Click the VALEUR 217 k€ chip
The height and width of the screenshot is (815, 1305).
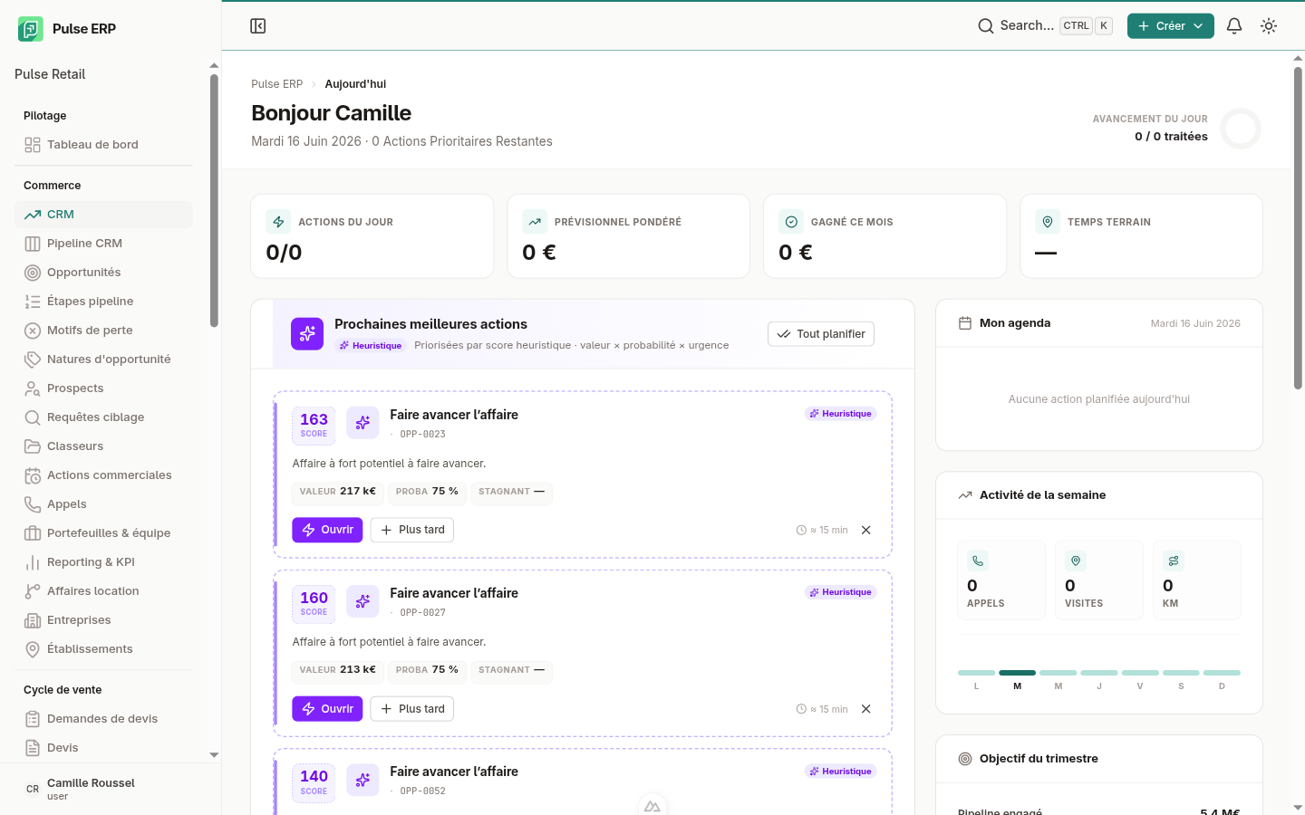(337, 492)
